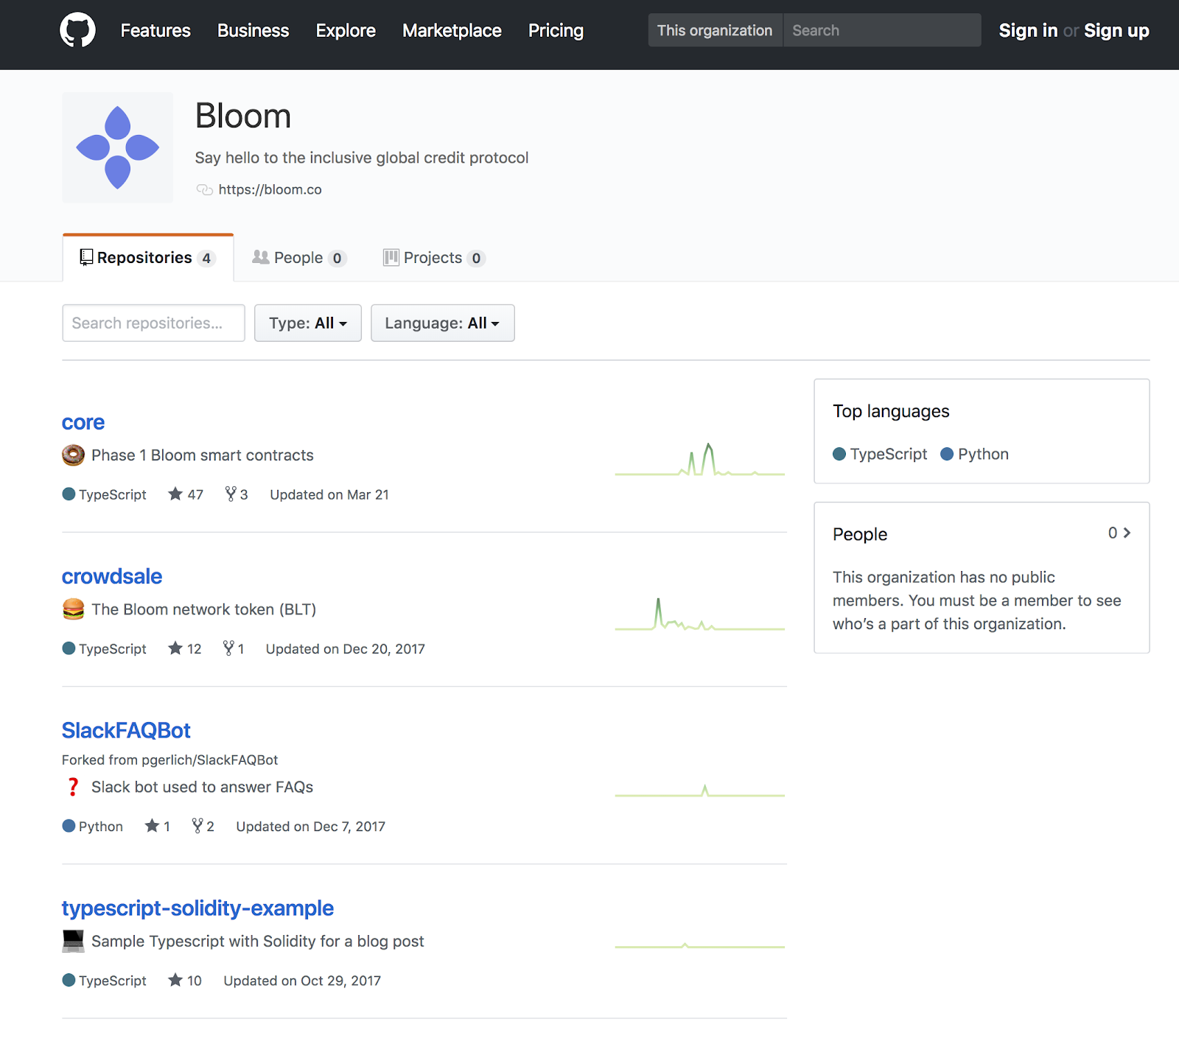Open the Language: All dropdown
1179x1061 pixels.
[x=443, y=323]
